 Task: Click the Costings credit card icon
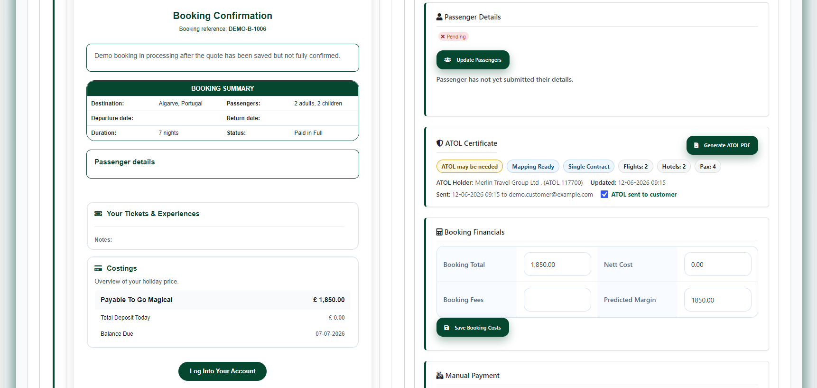click(x=98, y=268)
